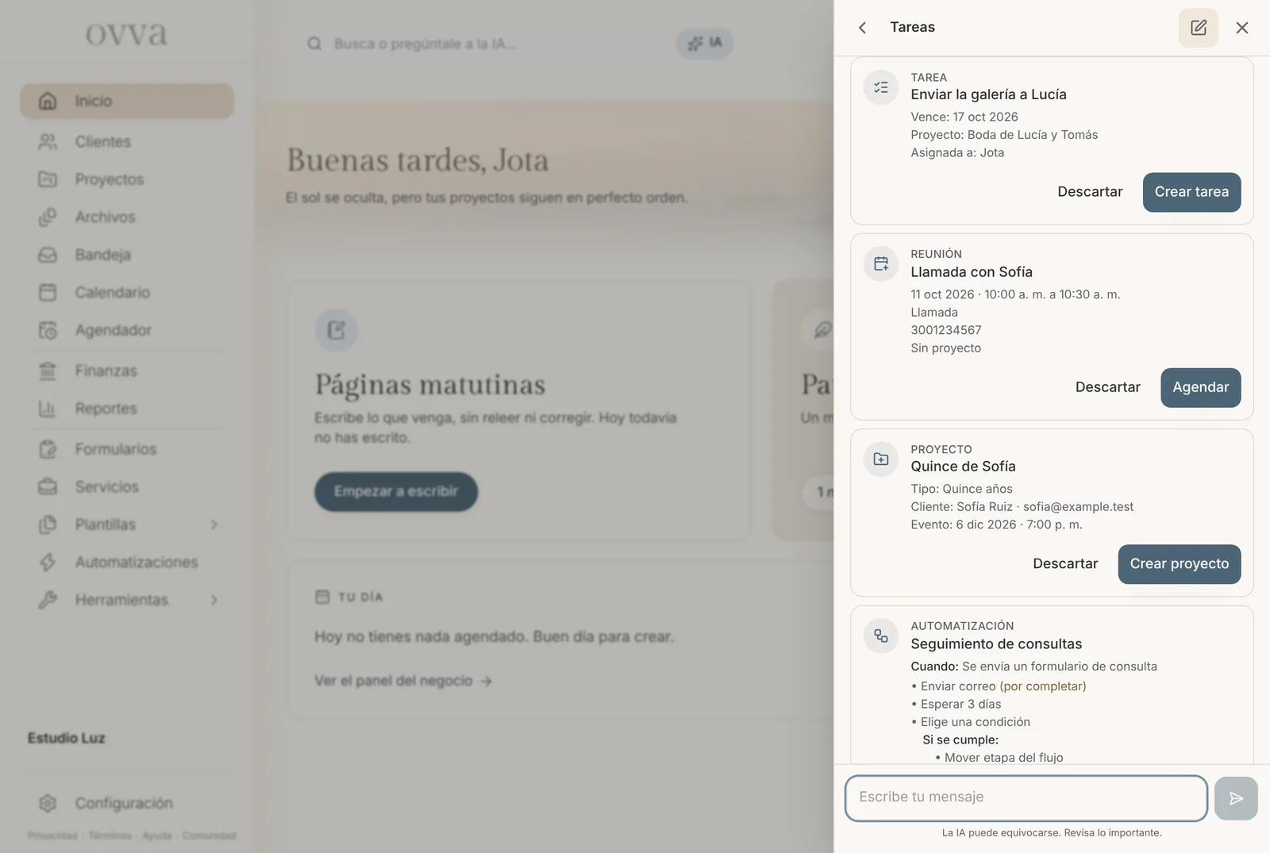Send the message with the arrow button
Image resolution: width=1270 pixels, height=853 pixels.
(x=1236, y=798)
